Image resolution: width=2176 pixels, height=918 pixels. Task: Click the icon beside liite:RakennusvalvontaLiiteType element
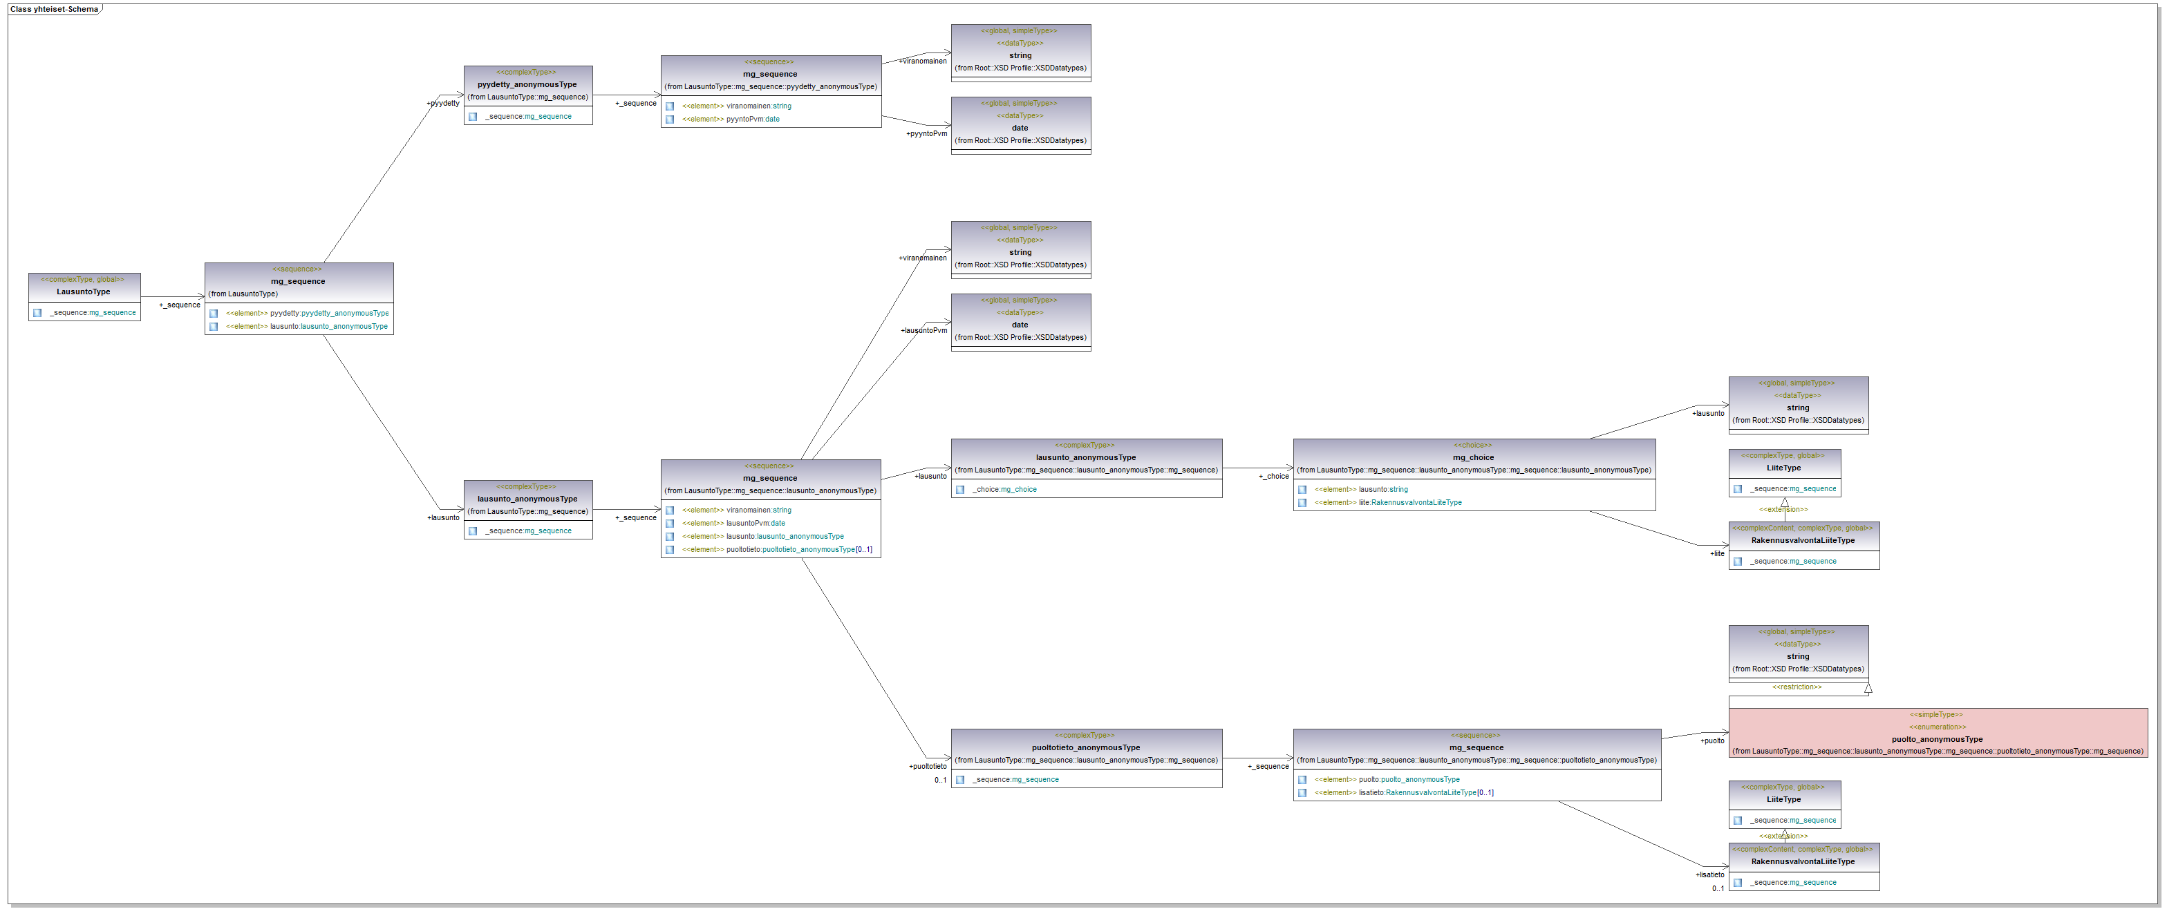click(1302, 503)
